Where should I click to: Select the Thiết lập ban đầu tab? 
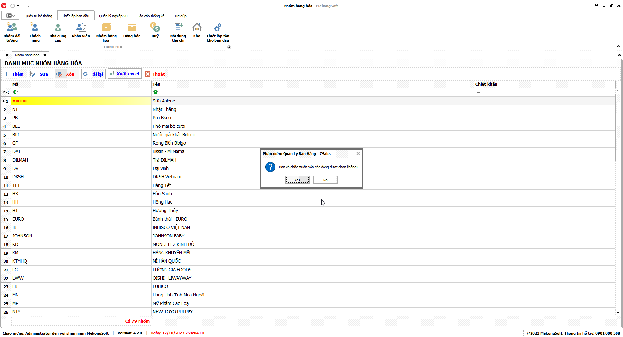(x=76, y=16)
